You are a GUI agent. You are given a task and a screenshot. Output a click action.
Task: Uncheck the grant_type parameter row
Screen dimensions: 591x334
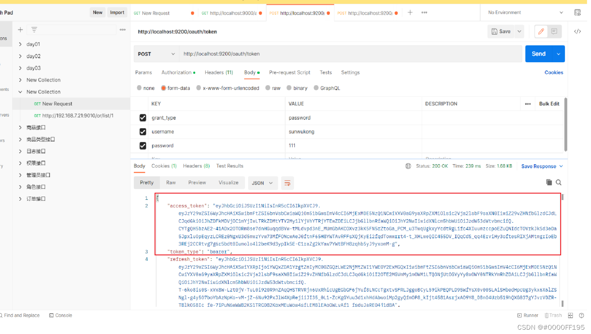click(x=142, y=118)
